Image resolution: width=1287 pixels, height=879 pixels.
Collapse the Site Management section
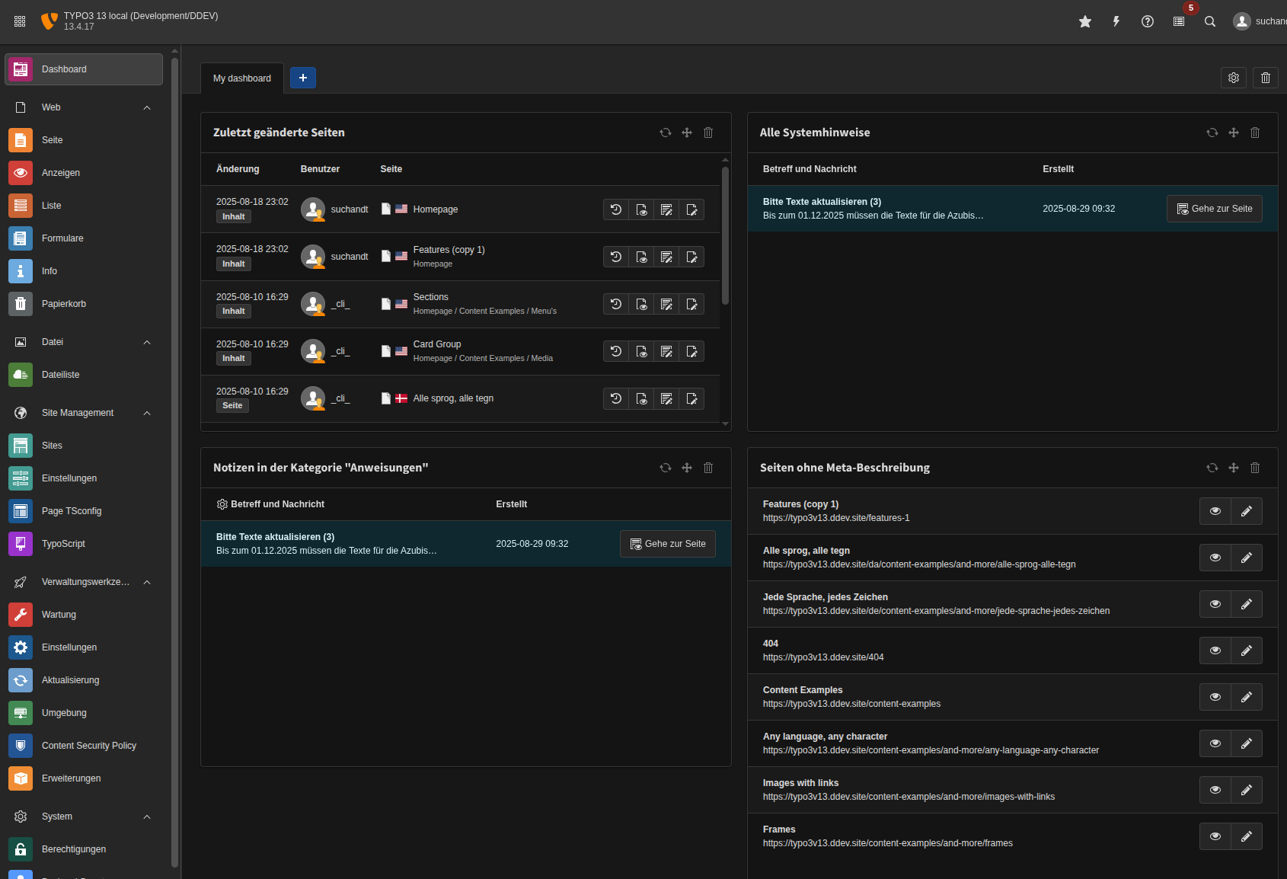(x=147, y=413)
